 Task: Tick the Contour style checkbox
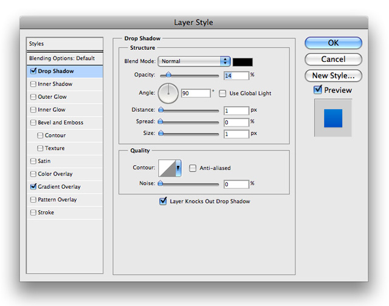click(x=40, y=135)
